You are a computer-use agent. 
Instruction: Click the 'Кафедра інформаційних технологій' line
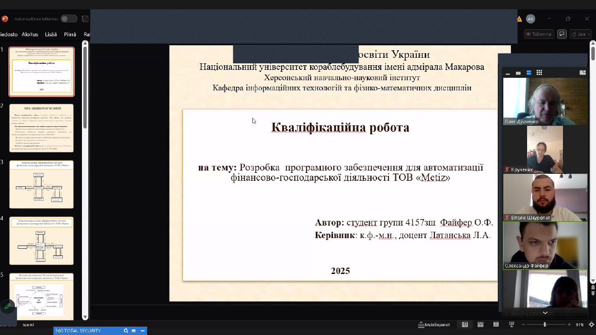[x=342, y=88]
